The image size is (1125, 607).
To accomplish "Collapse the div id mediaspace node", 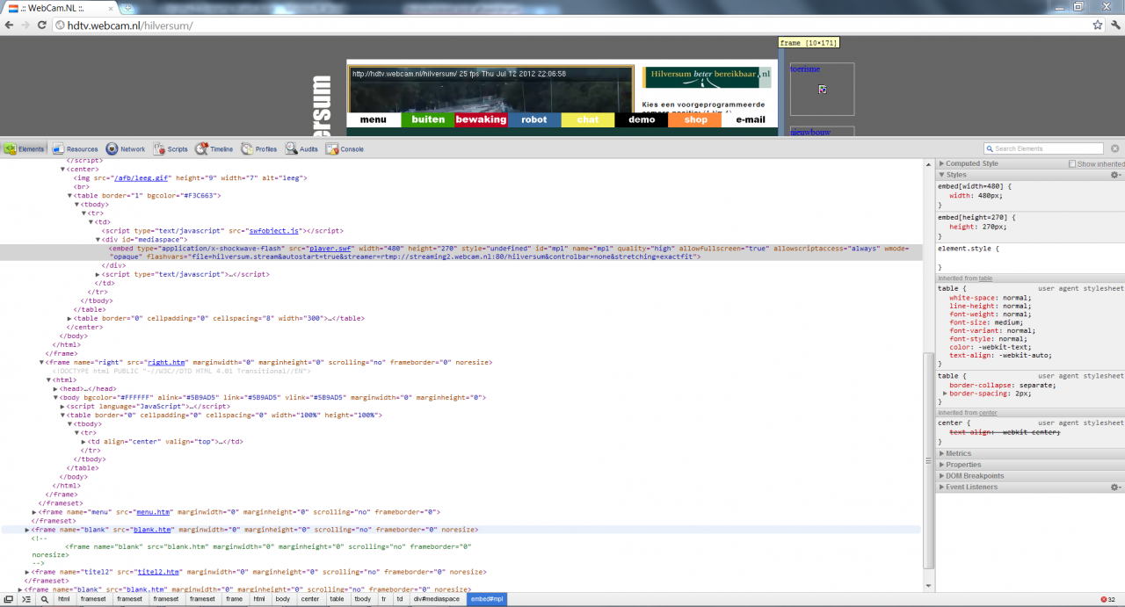I will point(98,240).
